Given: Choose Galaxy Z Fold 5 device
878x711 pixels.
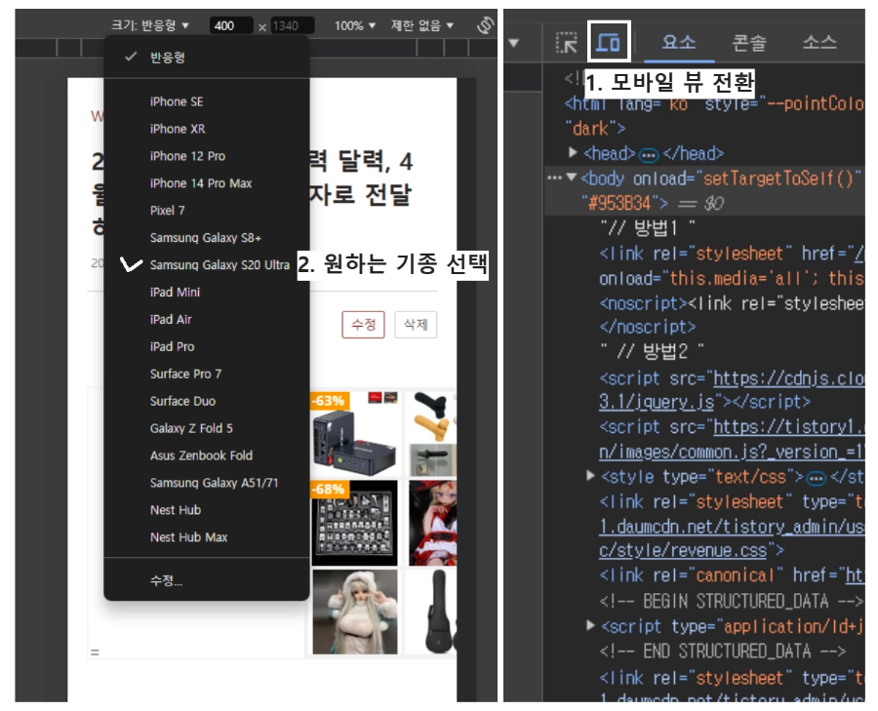Looking at the screenshot, I should pyautogui.click(x=207, y=428).
